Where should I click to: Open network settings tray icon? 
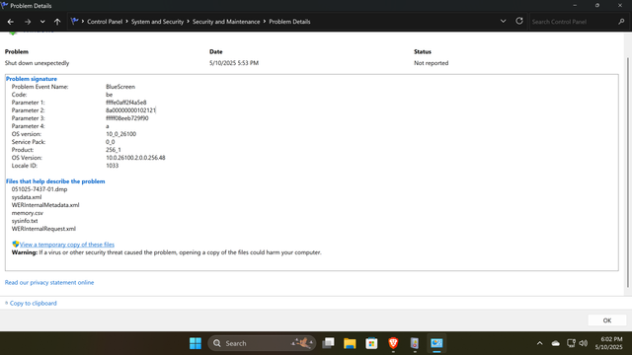pos(571,343)
